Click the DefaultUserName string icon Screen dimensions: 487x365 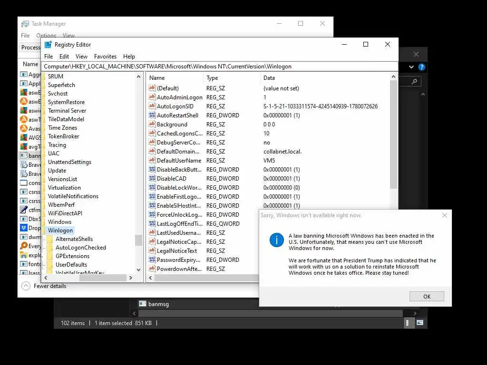tap(152, 160)
